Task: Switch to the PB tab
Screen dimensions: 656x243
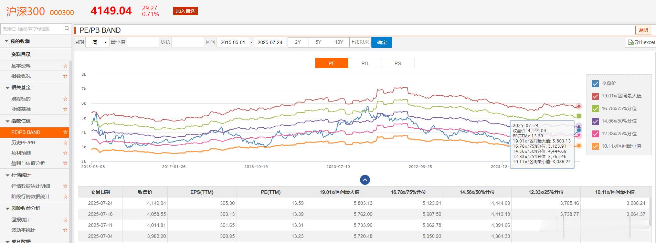Action: click(x=364, y=63)
